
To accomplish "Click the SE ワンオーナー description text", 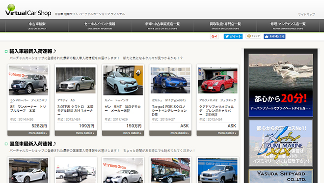I will pos(28,109).
